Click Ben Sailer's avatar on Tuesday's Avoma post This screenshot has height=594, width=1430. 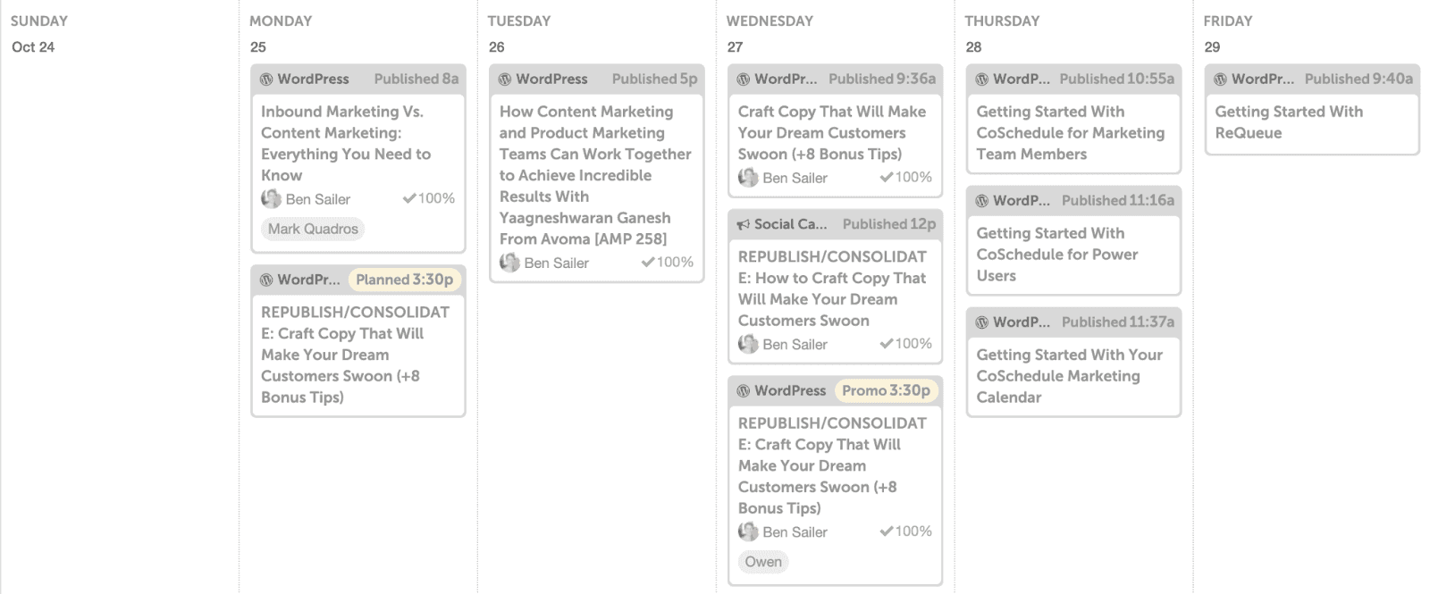(510, 263)
